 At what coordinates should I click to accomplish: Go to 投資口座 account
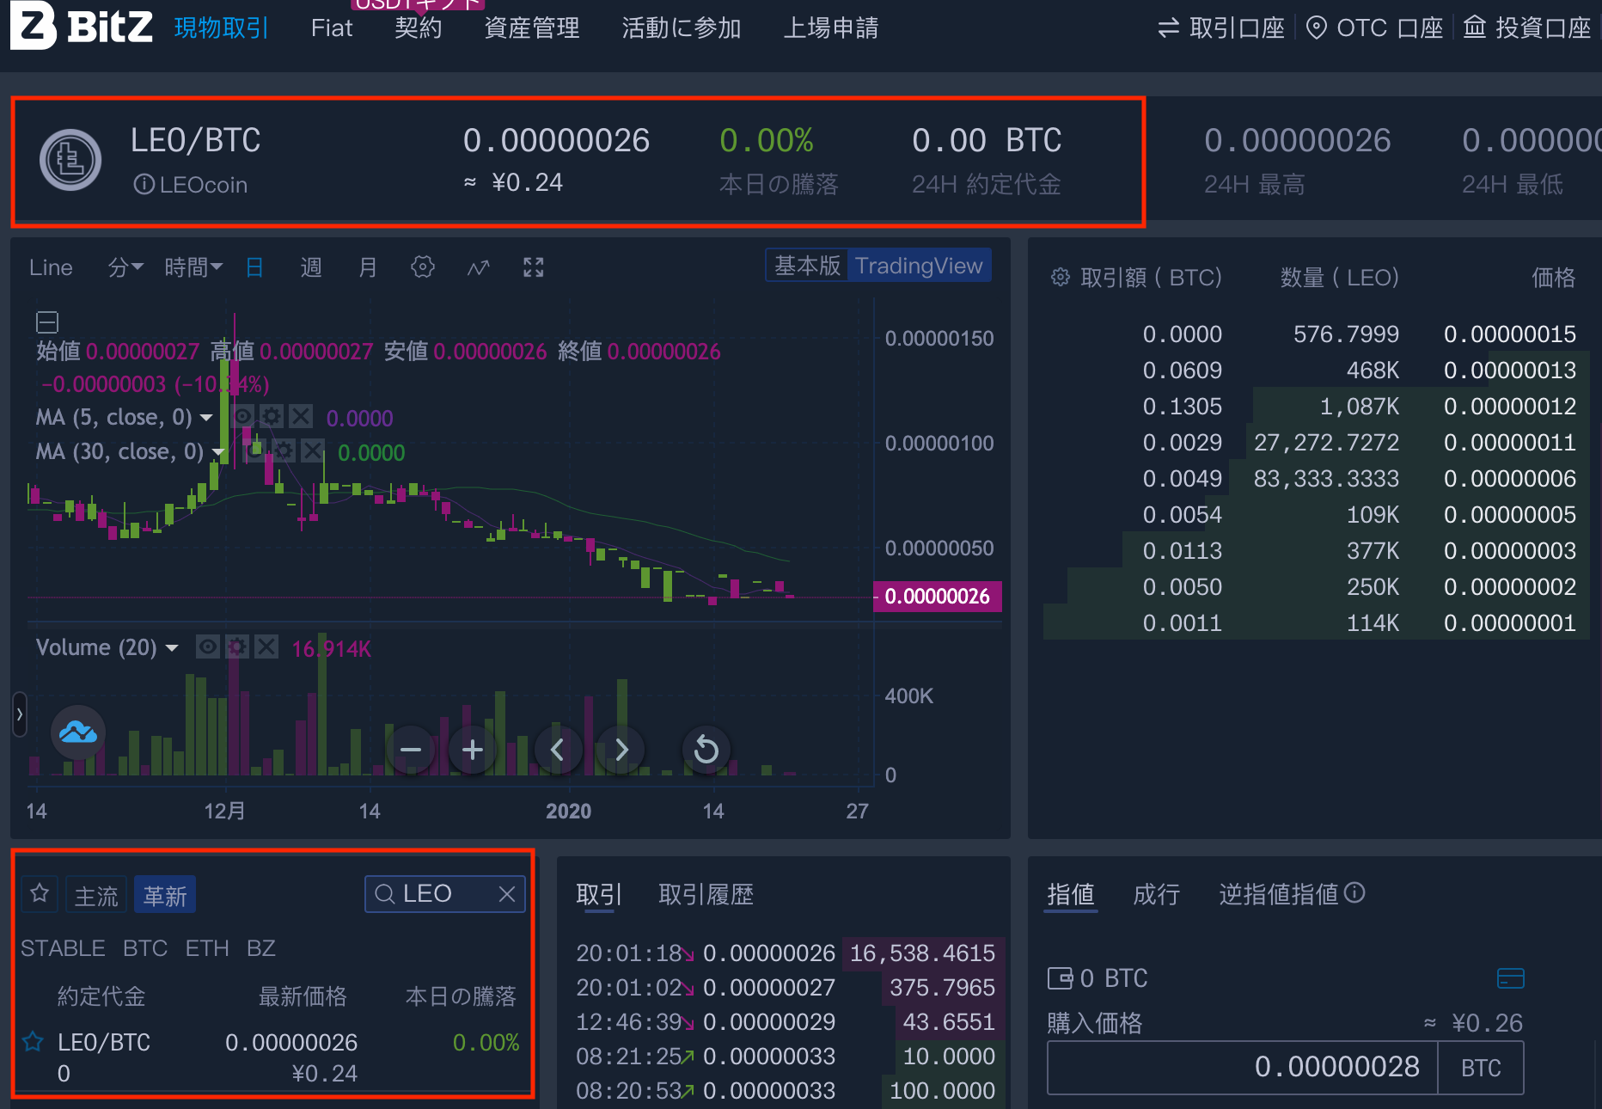(1527, 28)
